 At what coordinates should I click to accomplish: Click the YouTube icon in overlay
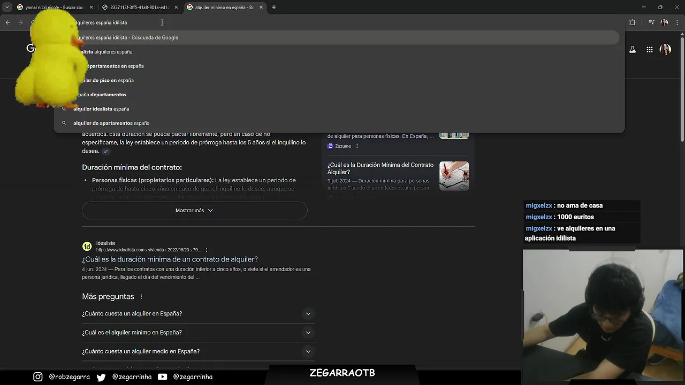point(162,377)
